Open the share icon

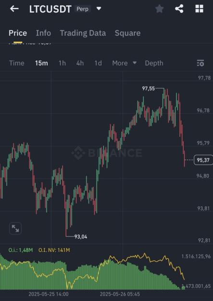tap(179, 9)
